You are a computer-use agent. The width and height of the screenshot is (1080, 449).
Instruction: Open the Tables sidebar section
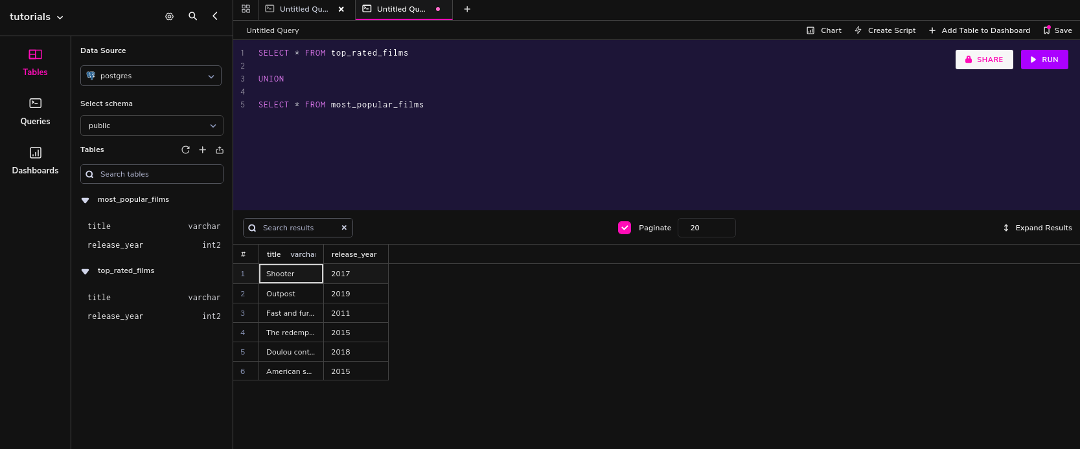(x=35, y=63)
